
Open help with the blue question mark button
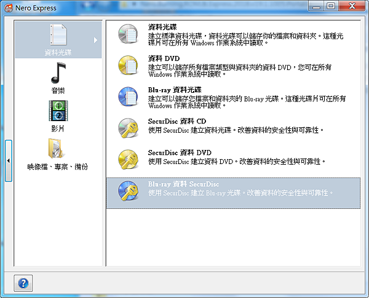(23, 283)
